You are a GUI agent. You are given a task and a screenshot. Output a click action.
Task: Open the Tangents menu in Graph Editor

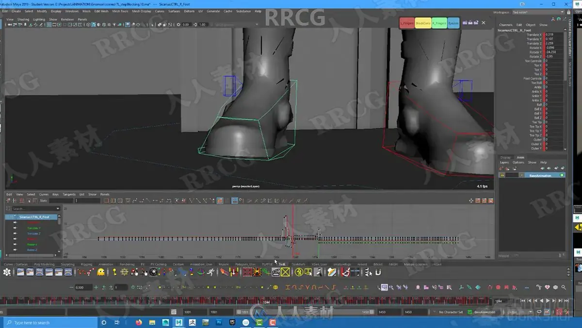69,194
